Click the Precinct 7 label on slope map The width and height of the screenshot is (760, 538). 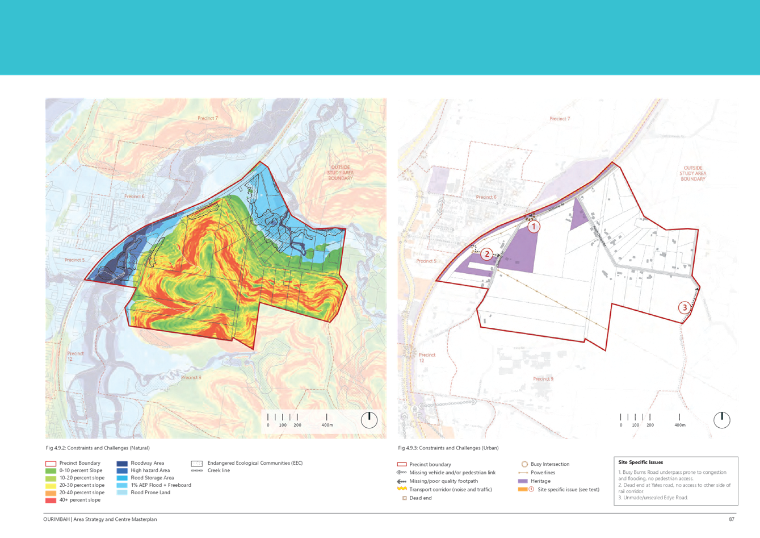point(207,118)
